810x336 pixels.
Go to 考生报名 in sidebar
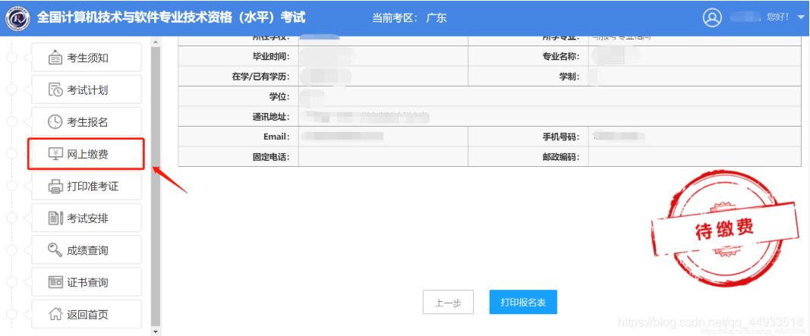[x=87, y=122]
